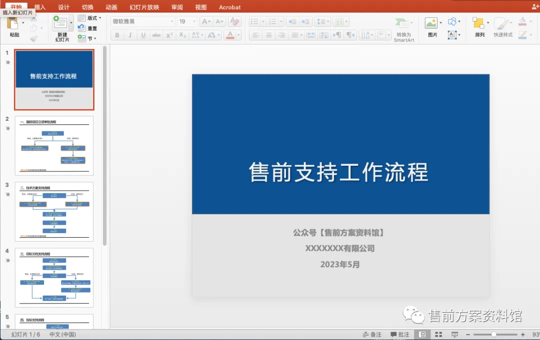Click the right-to-left text direction icon
The height and width of the screenshot is (340, 540).
point(350,35)
